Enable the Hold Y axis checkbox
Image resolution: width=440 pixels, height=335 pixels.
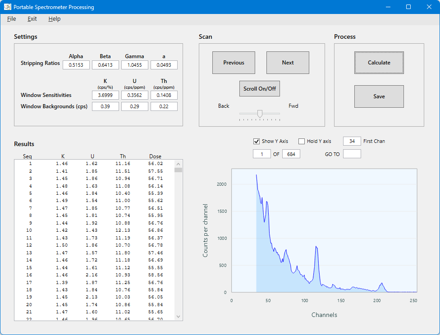[x=302, y=142]
